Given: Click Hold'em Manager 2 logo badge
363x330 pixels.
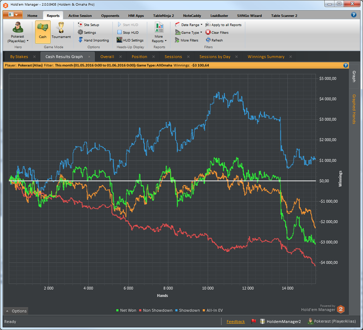Looking at the screenshot, I should click(341, 309).
